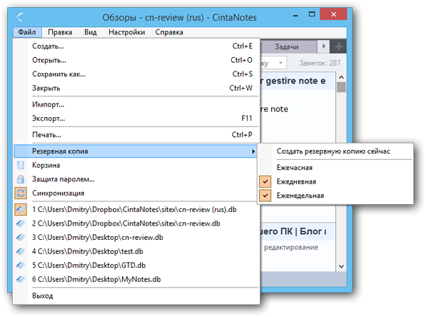426x317 pixels.
Task: Choose Создать... from File menu
Action: coord(136,46)
